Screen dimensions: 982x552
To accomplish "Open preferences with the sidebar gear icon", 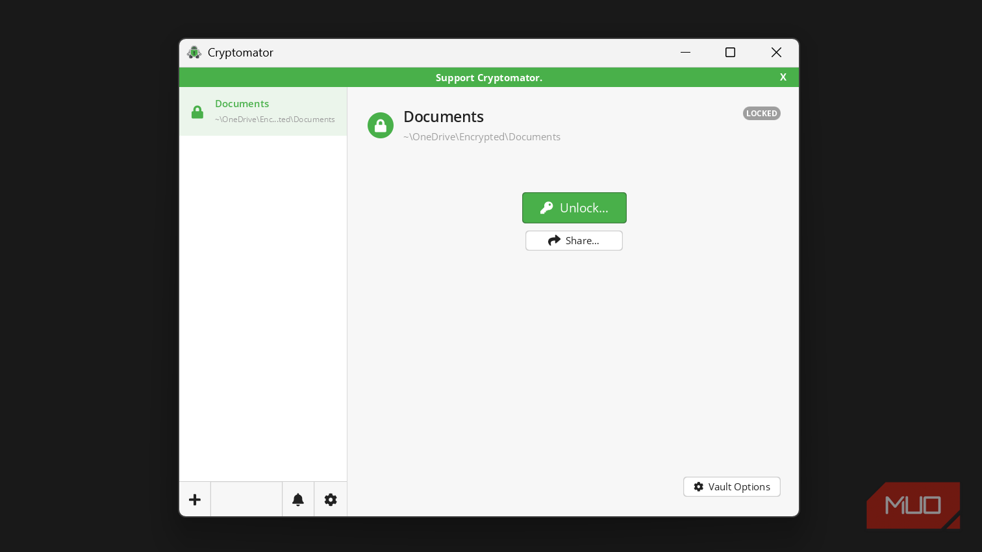I will tap(331, 499).
